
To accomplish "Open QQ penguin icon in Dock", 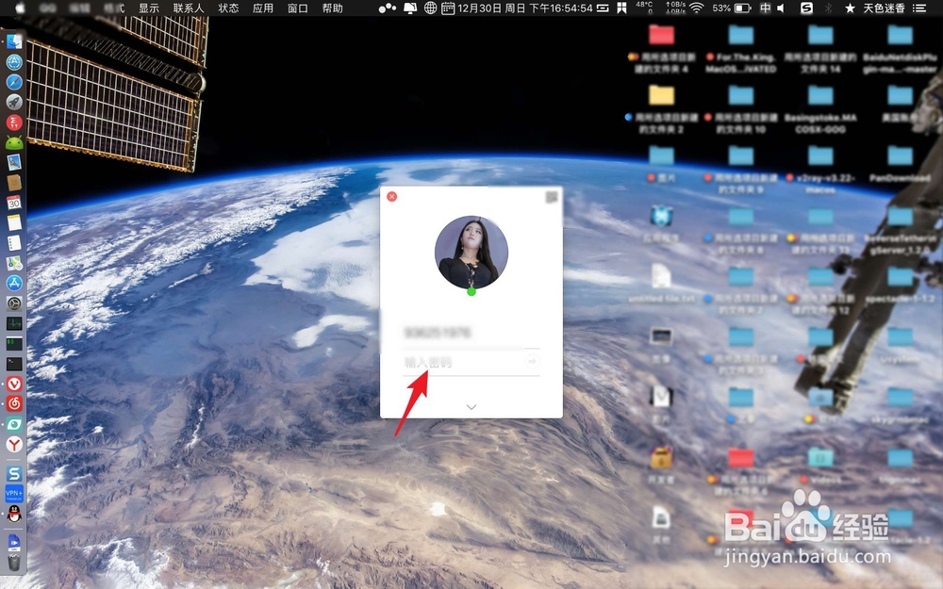I will (x=14, y=514).
